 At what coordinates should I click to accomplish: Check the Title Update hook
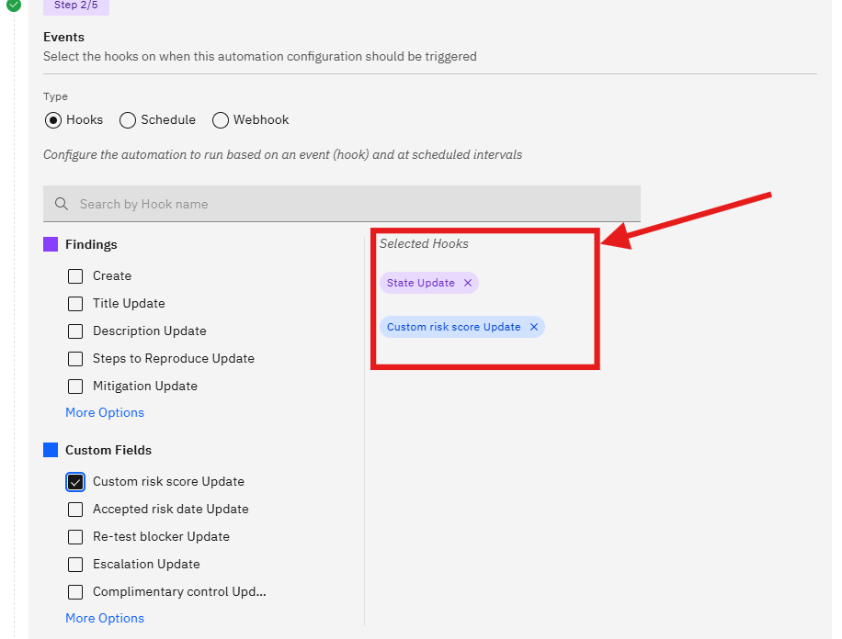point(75,304)
